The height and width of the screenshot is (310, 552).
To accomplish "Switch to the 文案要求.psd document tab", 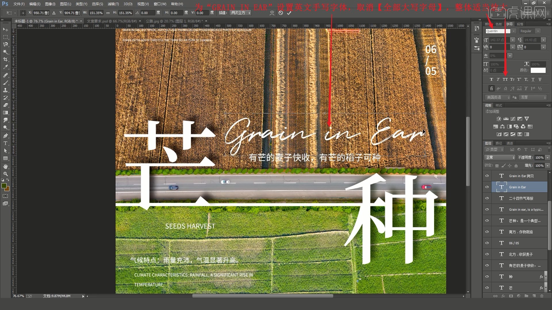I will point(112,21).
